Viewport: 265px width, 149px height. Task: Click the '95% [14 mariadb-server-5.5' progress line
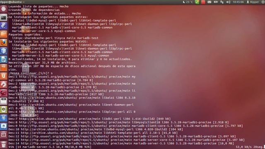50,147
